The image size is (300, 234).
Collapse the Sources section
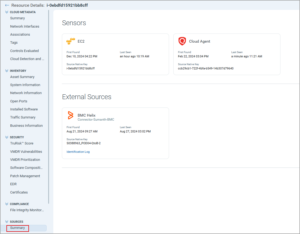[7, 222]
